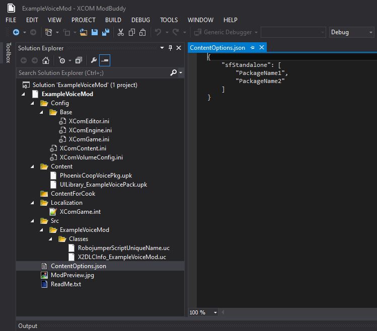Open the TOOLS menu
The height and width of the screenshot is (331, 377).
[169, 20]
